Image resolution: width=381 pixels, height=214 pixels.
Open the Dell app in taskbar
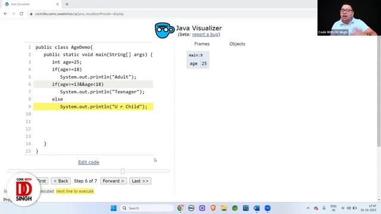click(x=191, y=208)
